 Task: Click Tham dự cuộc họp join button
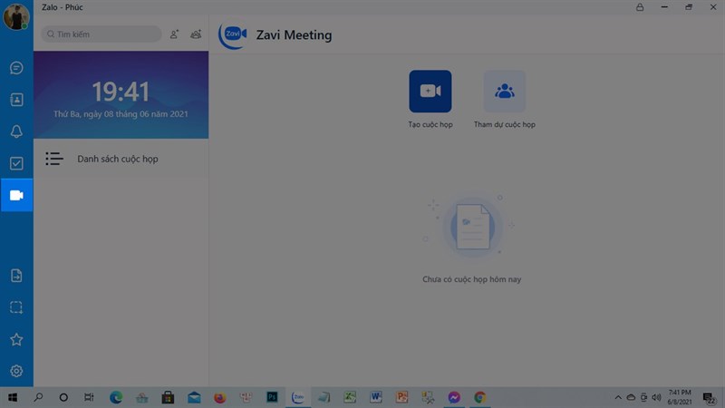(x=505, y=92)
